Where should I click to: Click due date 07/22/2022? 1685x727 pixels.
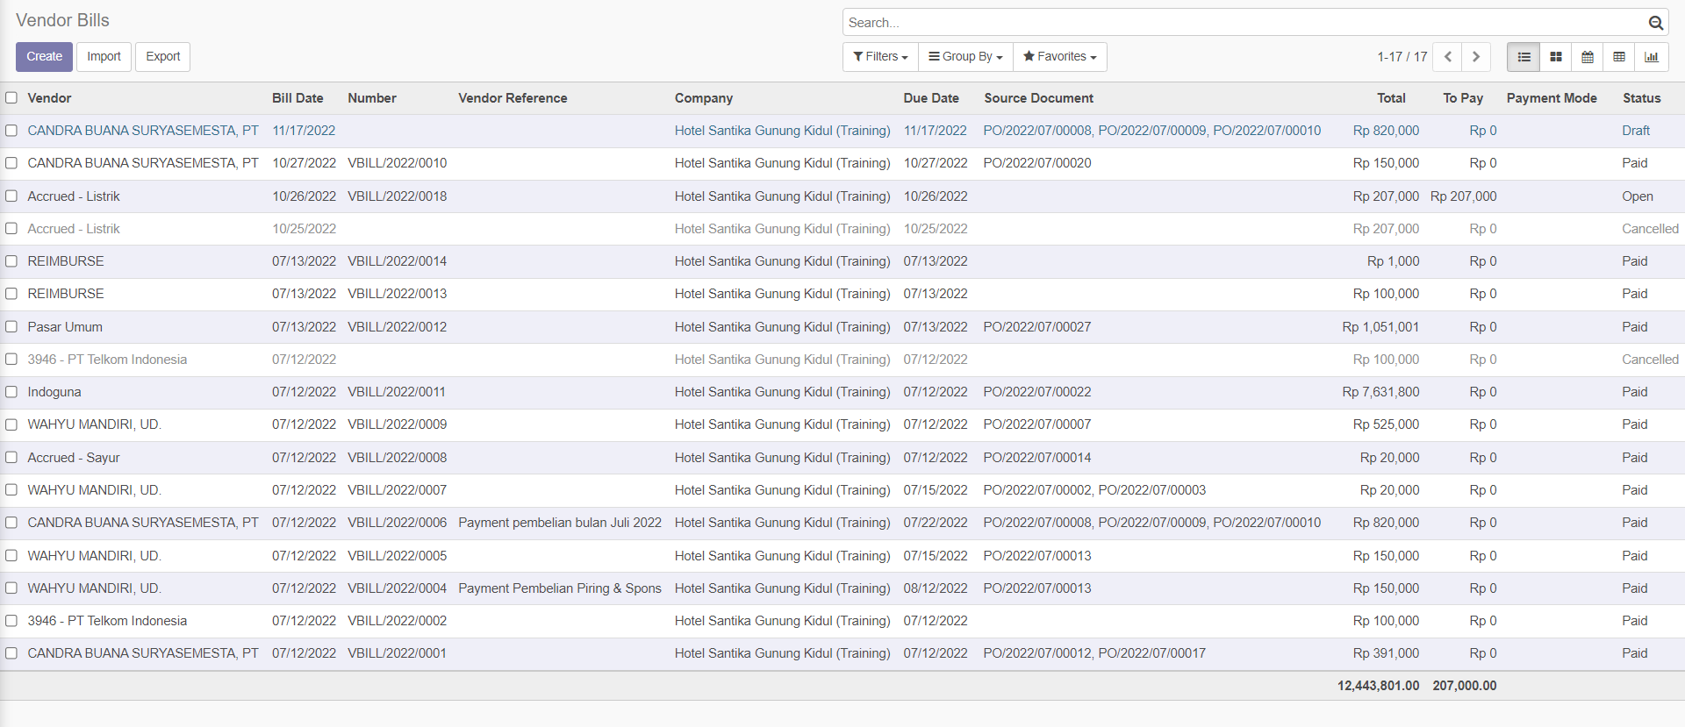(x=936, y=523)
